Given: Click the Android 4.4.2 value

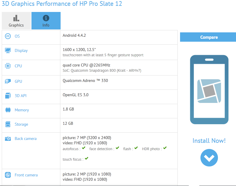Looking at the screenshot, I should (74, 35).
